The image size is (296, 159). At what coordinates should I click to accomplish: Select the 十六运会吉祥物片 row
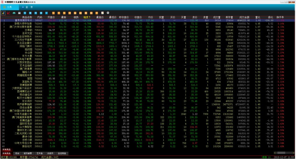147,37
